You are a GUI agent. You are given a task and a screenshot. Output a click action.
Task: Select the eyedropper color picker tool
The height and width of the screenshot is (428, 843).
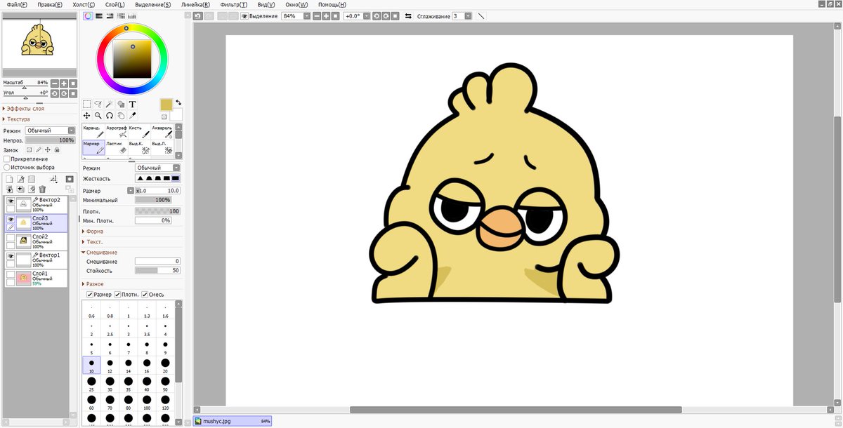132,116
